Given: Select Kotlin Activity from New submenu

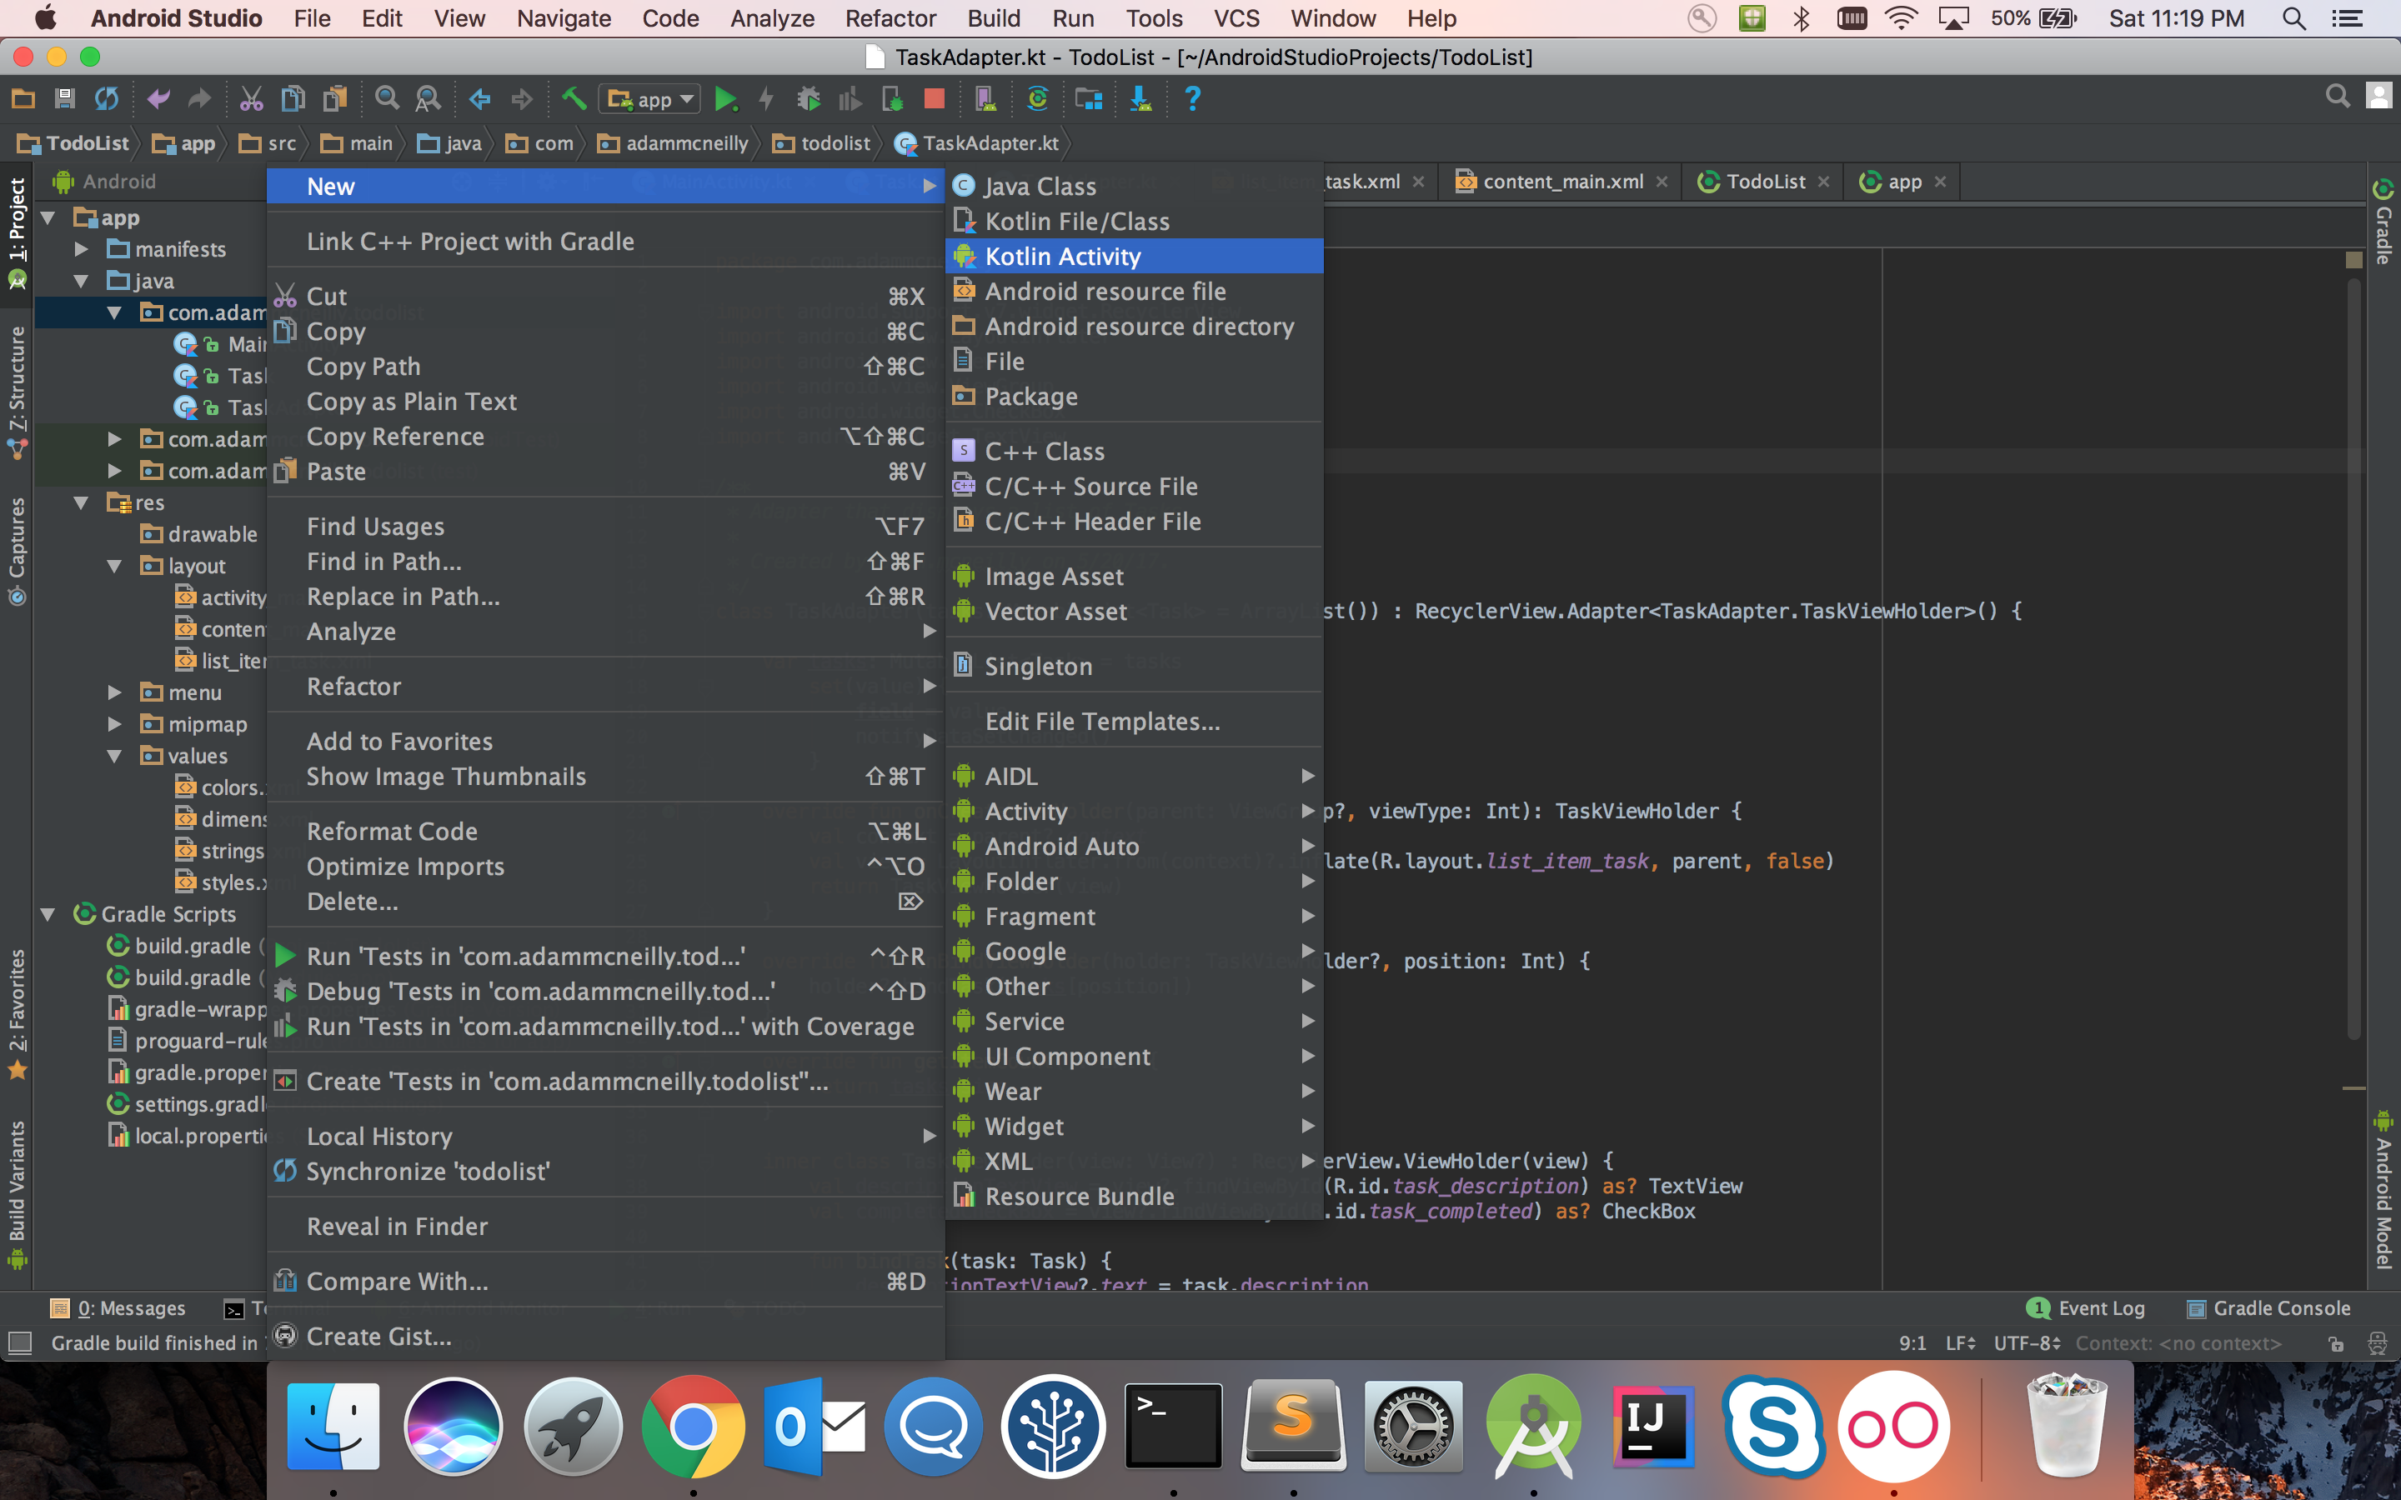Looking at the screenshot, I should coord(1063,256).
